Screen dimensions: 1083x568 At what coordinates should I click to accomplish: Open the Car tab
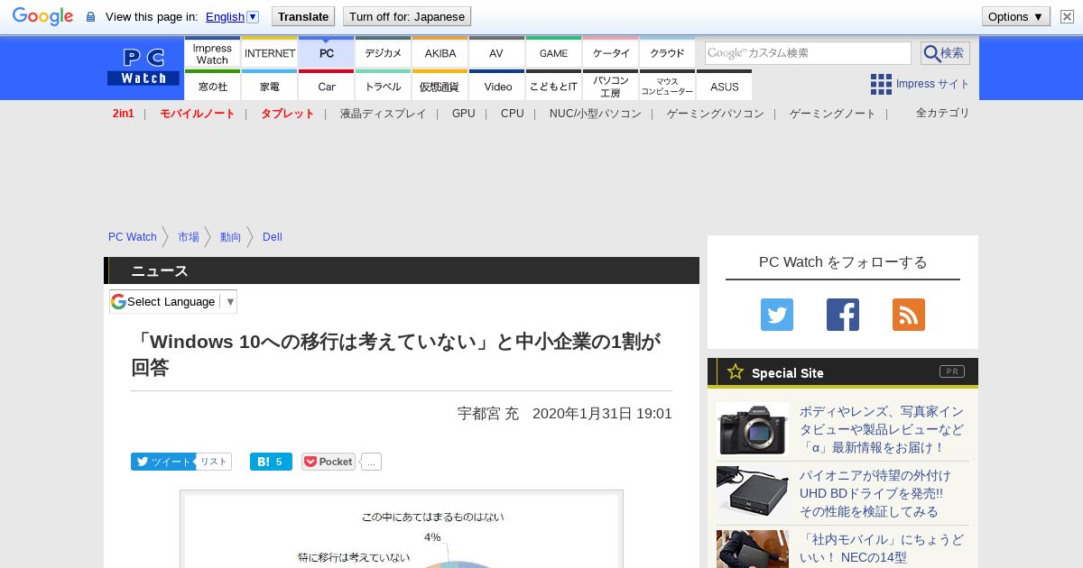point(327,86)
